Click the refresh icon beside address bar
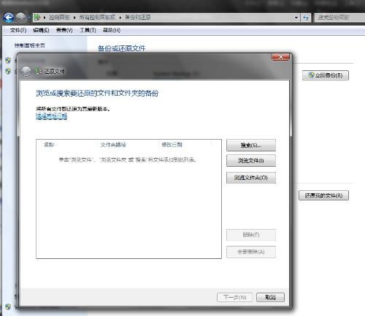Image resolution: width=365 pixels, height=316 pixels. click(x=306, y=18)
